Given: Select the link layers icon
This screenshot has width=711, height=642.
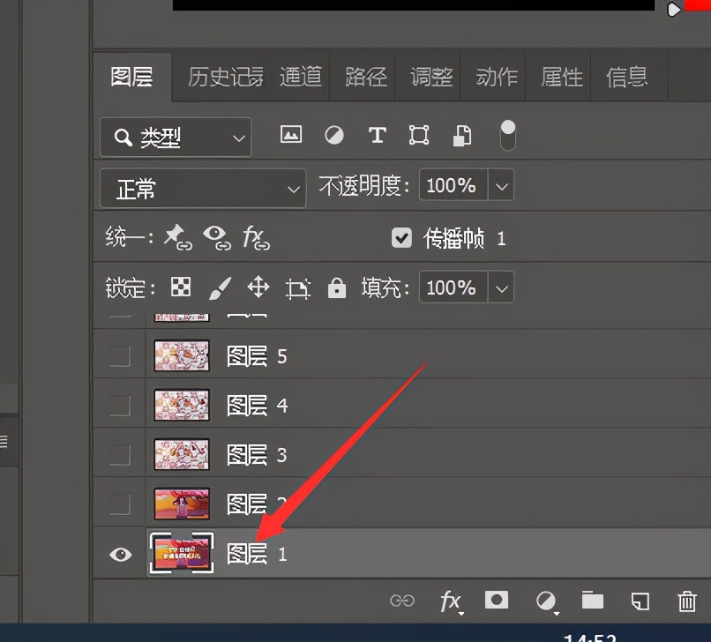Looking at the screenshot, I should point(402,601).
